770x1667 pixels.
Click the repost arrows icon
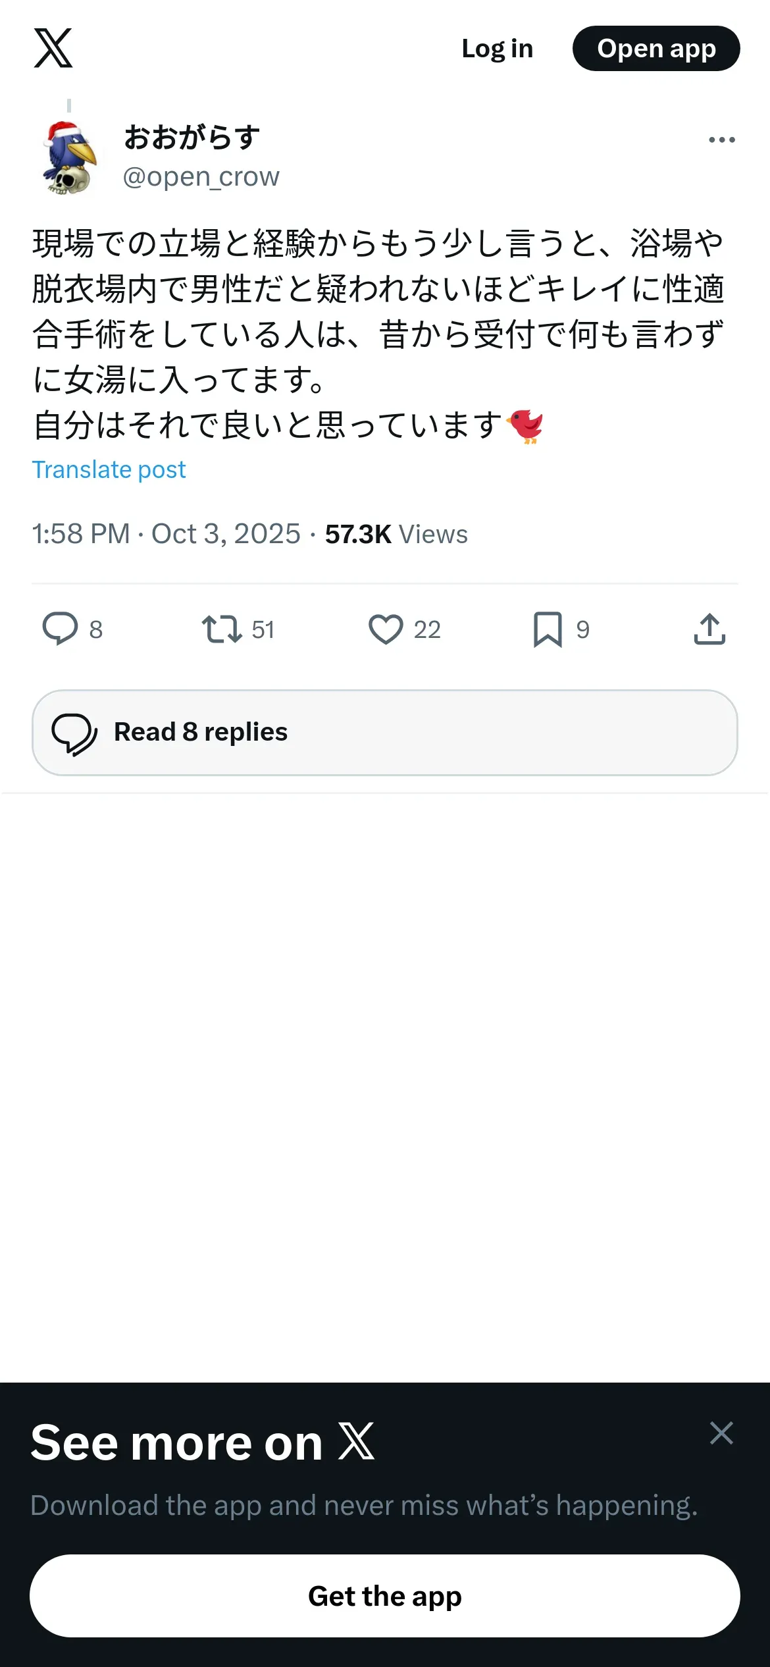click(x=222, y=629)
